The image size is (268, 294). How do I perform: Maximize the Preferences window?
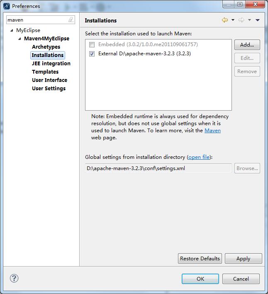tap(240, 4)
